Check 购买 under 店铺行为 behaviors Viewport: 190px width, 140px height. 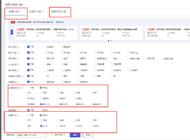[91, 120]
